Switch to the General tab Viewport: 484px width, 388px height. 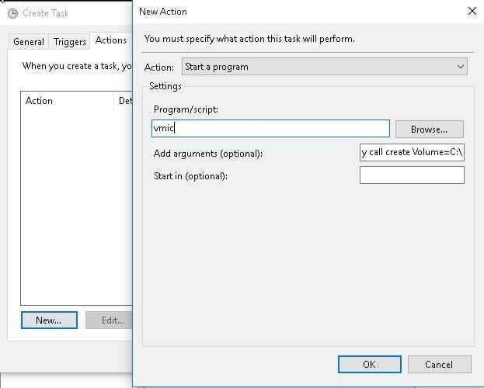(29, 42)
